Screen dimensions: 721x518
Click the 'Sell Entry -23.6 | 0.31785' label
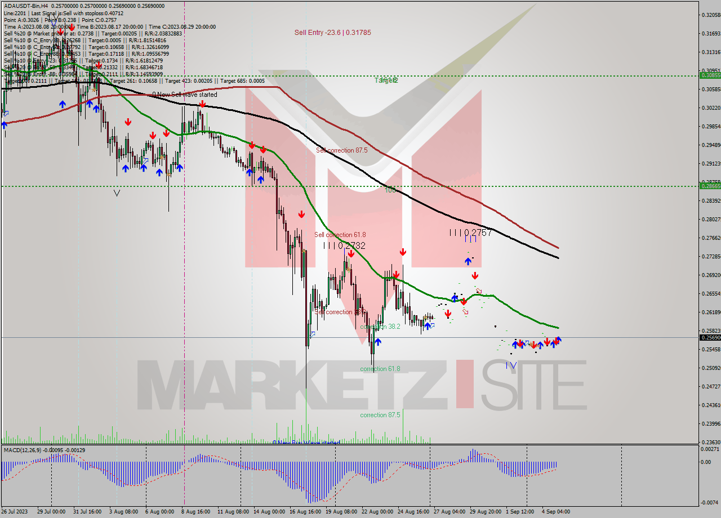pos(333,32)
